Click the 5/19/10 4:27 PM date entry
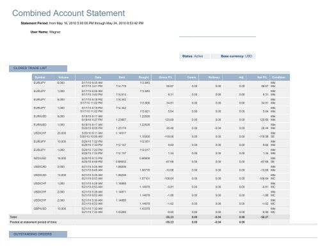Image resolution: width=320 pixels, height=247 pixels. tap(92, 120)
